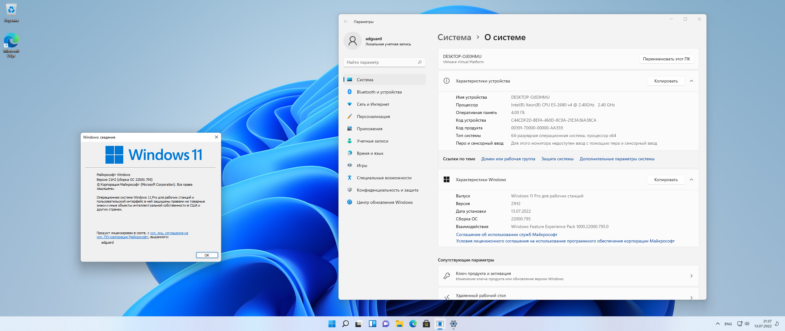Open Task View on taskbar
This screenshot has width=785, height=331.
359,324
